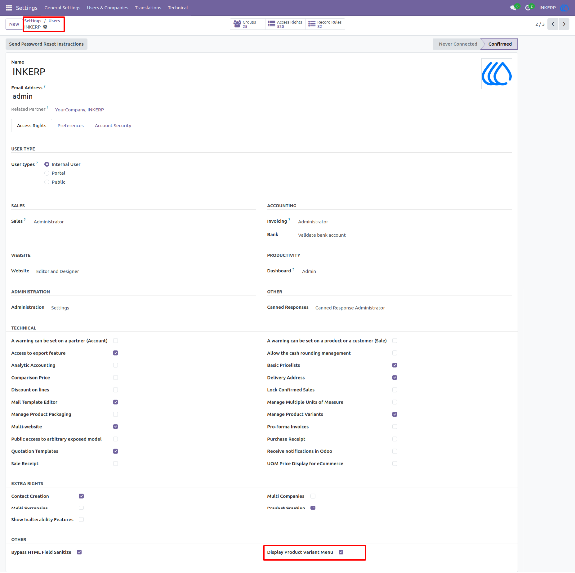Open the Users & Companies menu
575x573 pixels.
coord(107,8)
